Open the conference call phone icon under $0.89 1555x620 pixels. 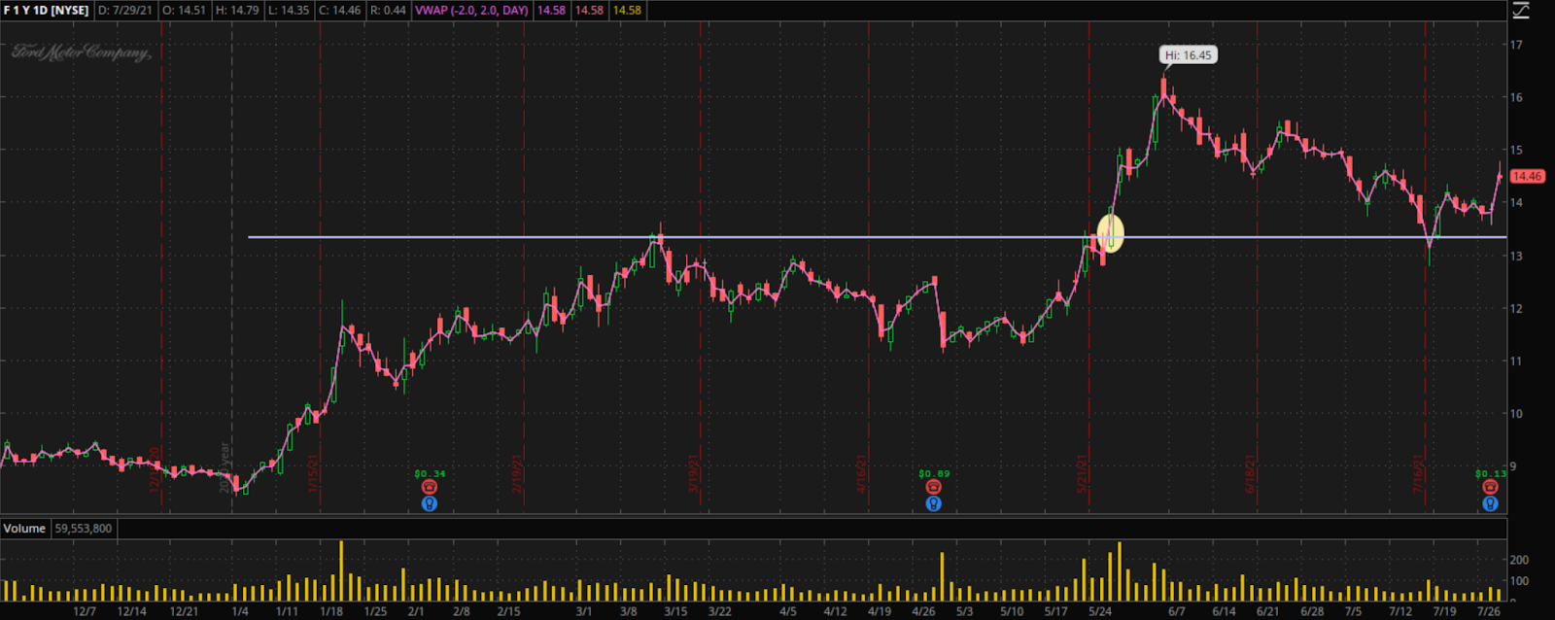(934, 488)
